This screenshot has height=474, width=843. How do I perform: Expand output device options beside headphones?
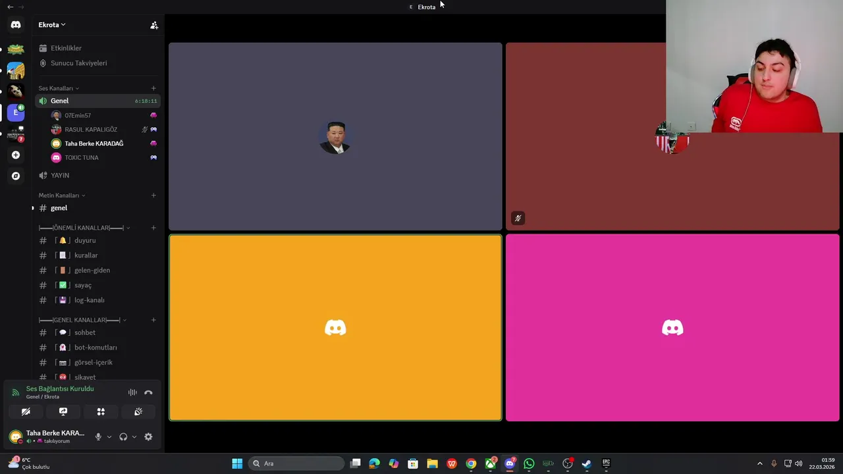134,436
